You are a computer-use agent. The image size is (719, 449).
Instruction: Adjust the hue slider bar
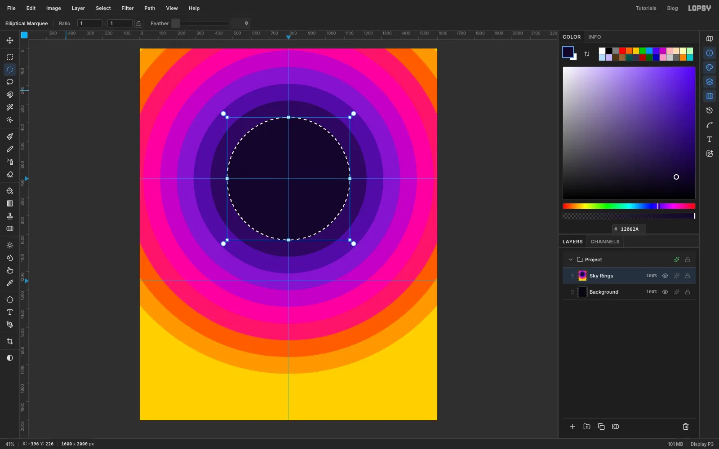(x=629, y=206)
